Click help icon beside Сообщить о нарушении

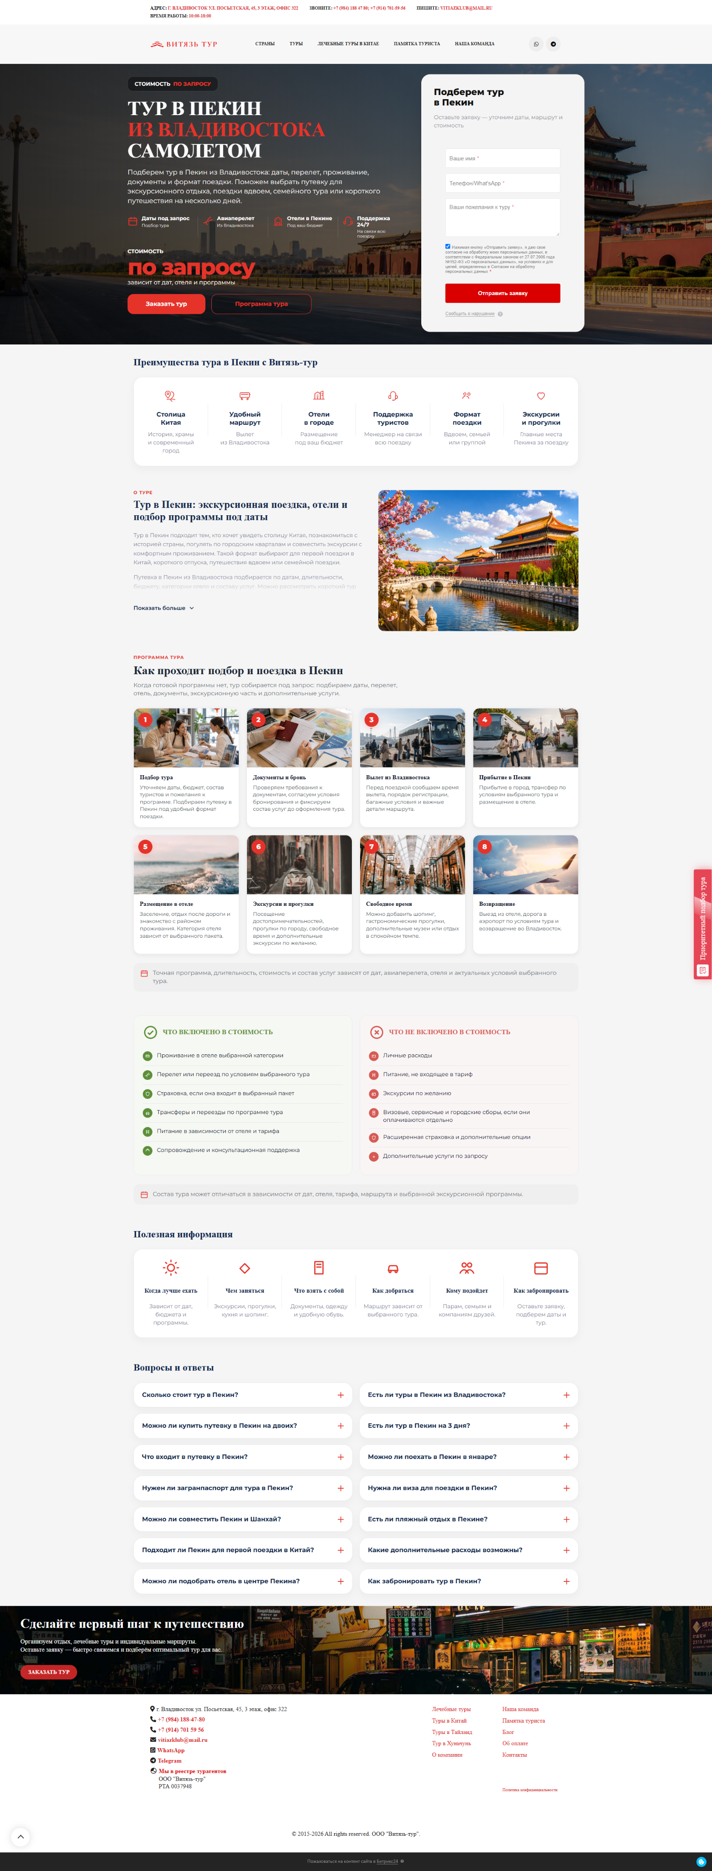(500, 314)
